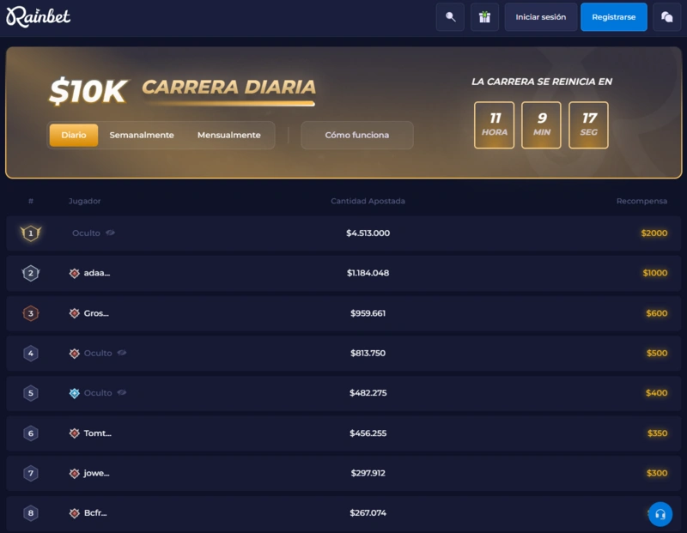
Task: Click the Cómo funciona button
Action: (356, 136)
